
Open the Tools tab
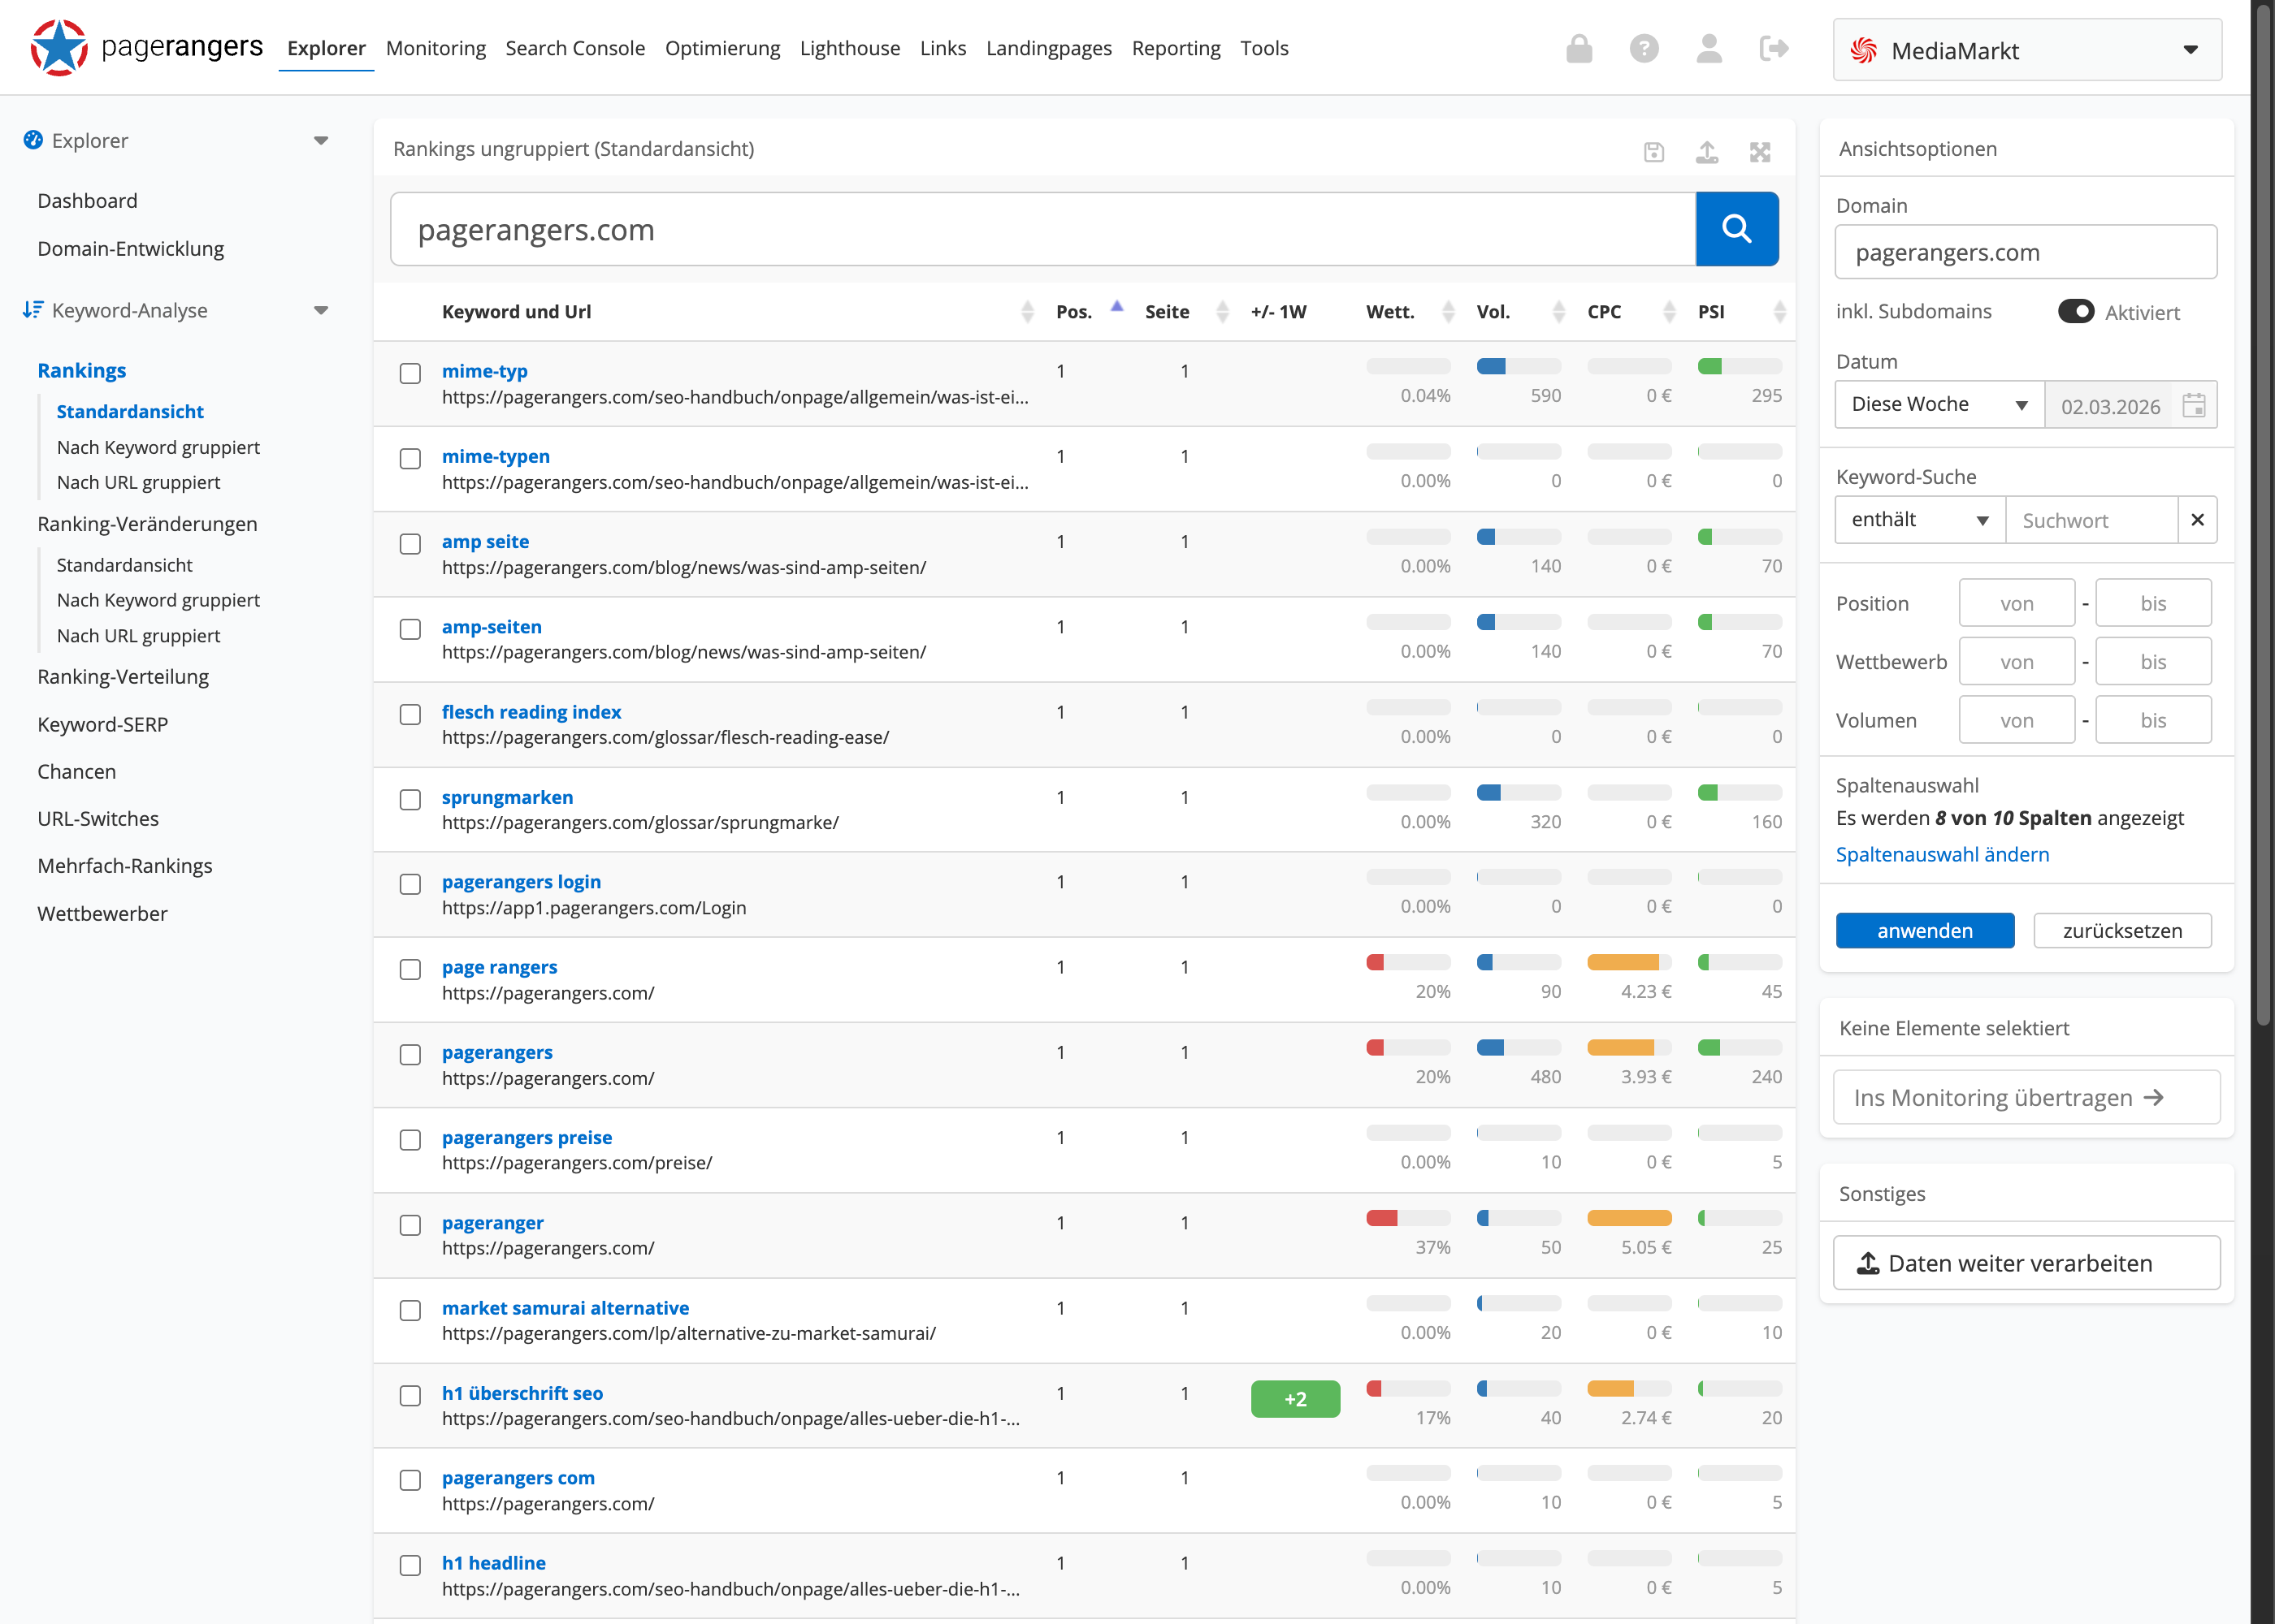pos(1263,48)
